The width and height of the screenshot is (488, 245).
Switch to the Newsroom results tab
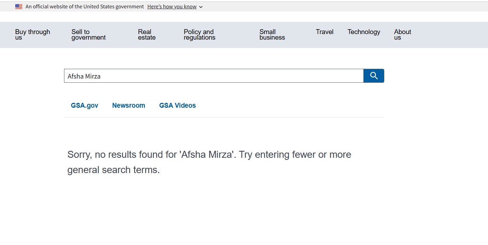pos(128,106)
